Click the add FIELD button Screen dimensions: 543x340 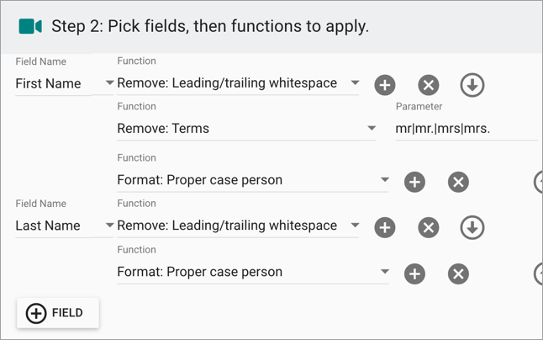pos(58,313)
